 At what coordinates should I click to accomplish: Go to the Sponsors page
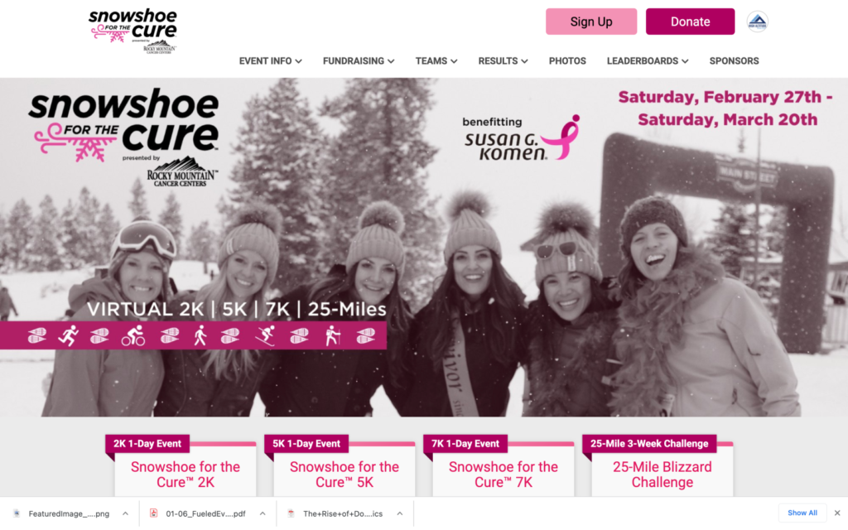734,61
